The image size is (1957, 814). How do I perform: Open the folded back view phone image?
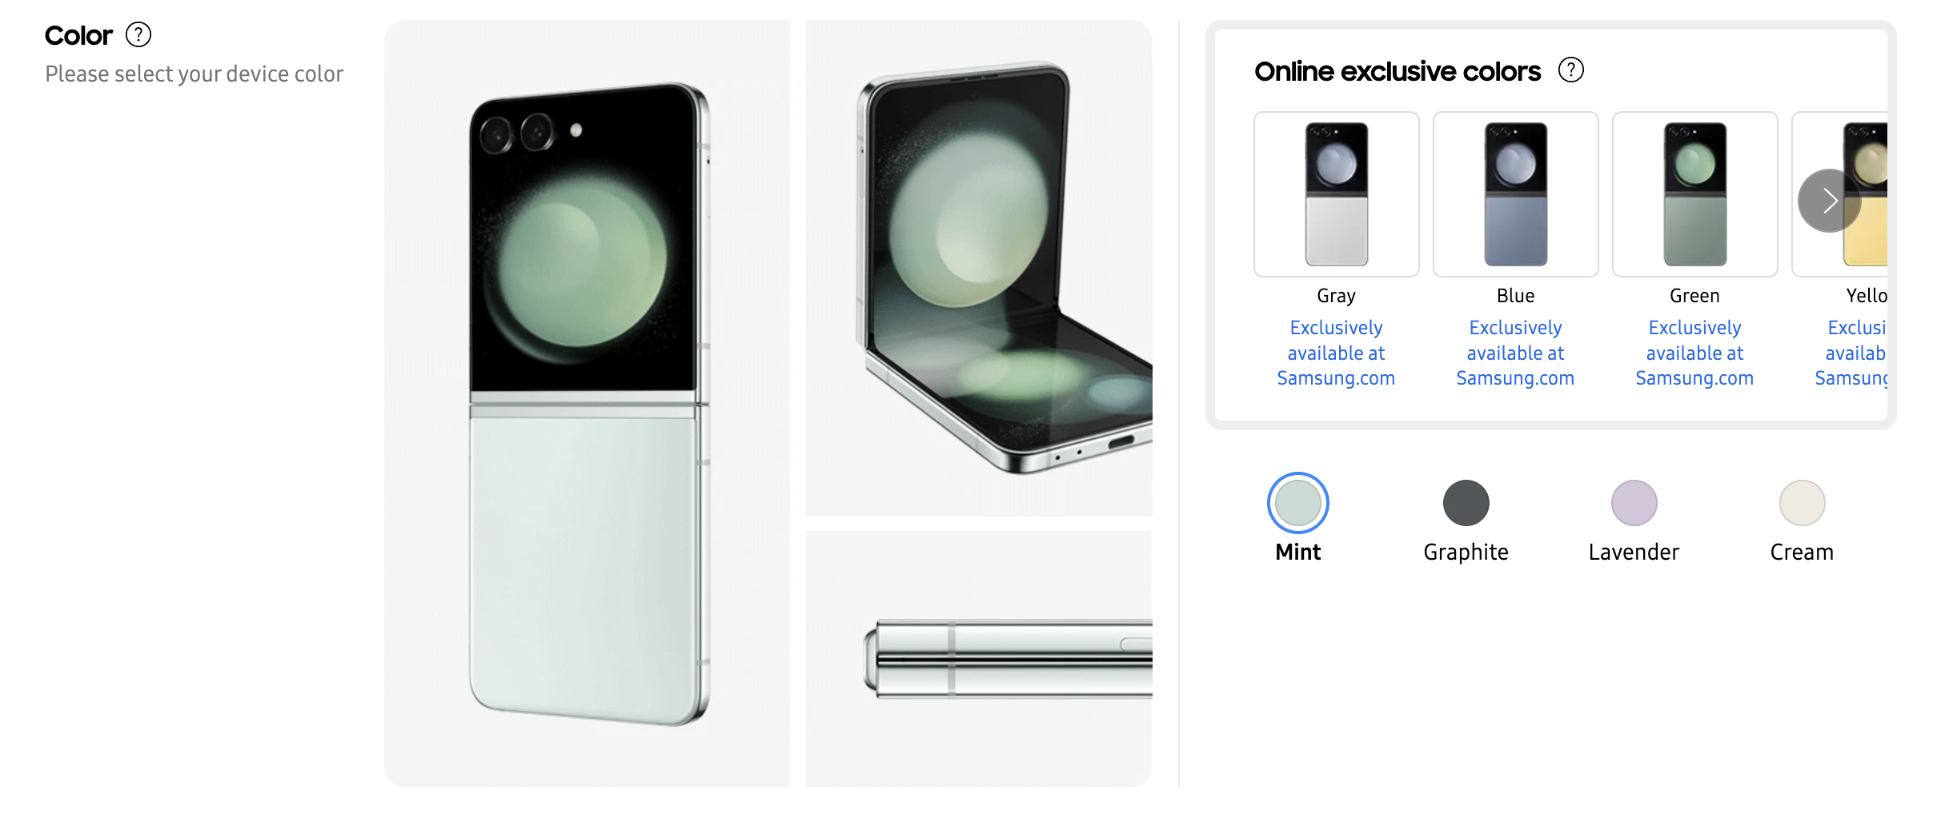[x=587, y=404]
